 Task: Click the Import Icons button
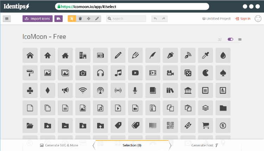click(x=38, y=19)
